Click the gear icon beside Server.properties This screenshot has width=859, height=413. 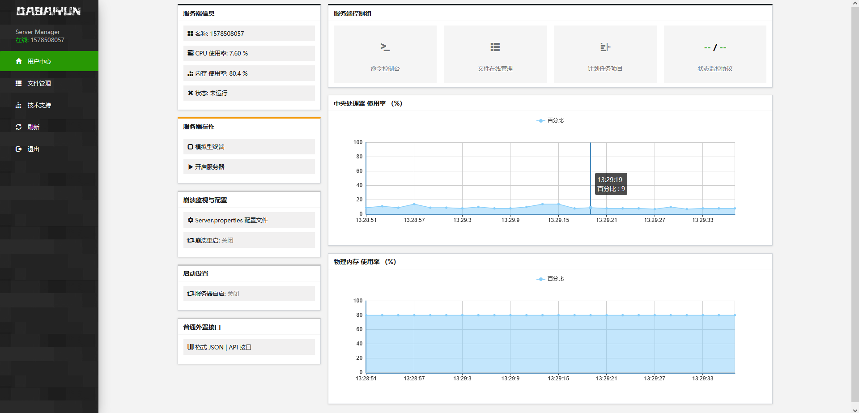pos(191,220)
